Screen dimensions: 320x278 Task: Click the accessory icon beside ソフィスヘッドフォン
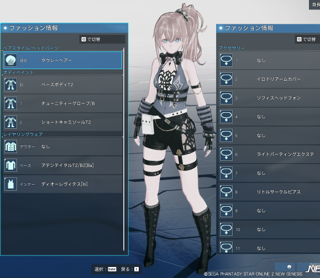pos(226,98)
